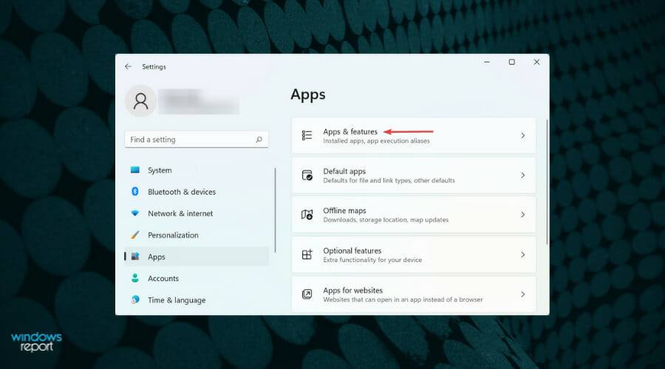The image size is (665, 369).
Task: Expand Offline maps chevron arrow
Action: click(522, 215)
